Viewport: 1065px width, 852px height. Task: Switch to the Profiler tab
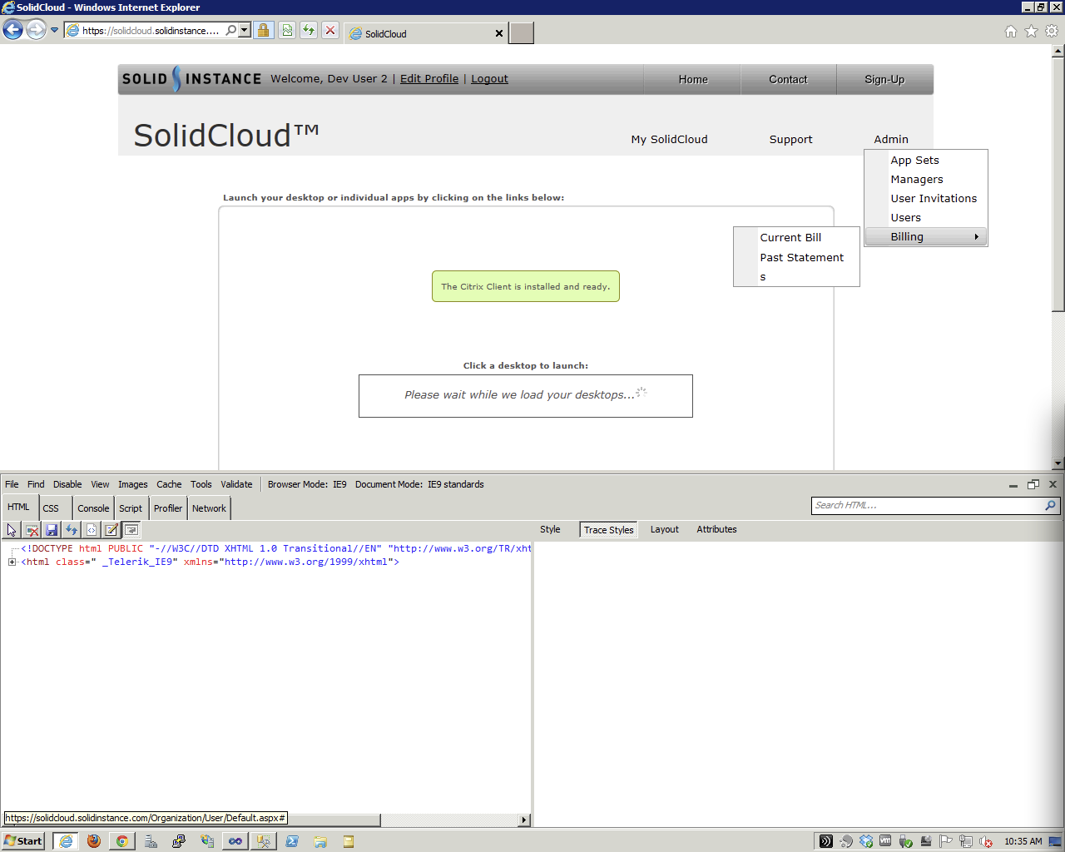(168, 508)
